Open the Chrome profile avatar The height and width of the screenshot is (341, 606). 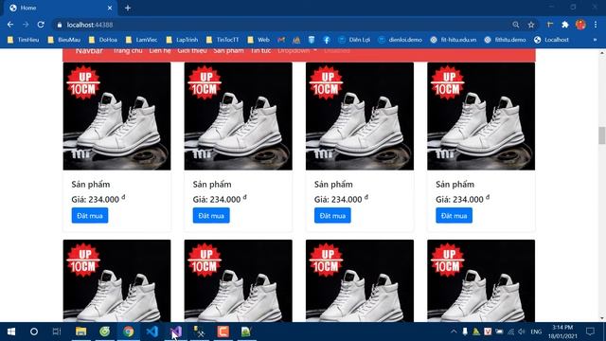pyautogui.click(x=580, y=25)
